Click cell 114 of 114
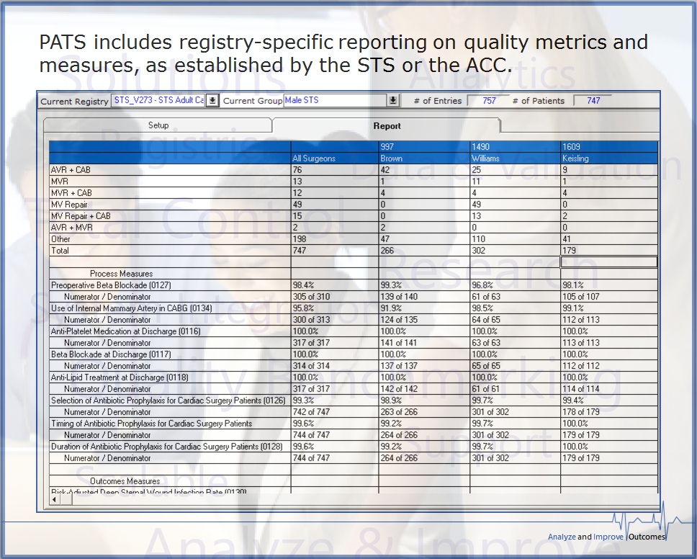The image size is (697, 559). tap(609, 389)
